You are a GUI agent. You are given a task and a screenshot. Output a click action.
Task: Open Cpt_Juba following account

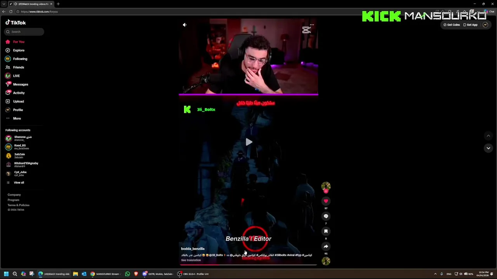pyautogui.click(x=16, y=174)
